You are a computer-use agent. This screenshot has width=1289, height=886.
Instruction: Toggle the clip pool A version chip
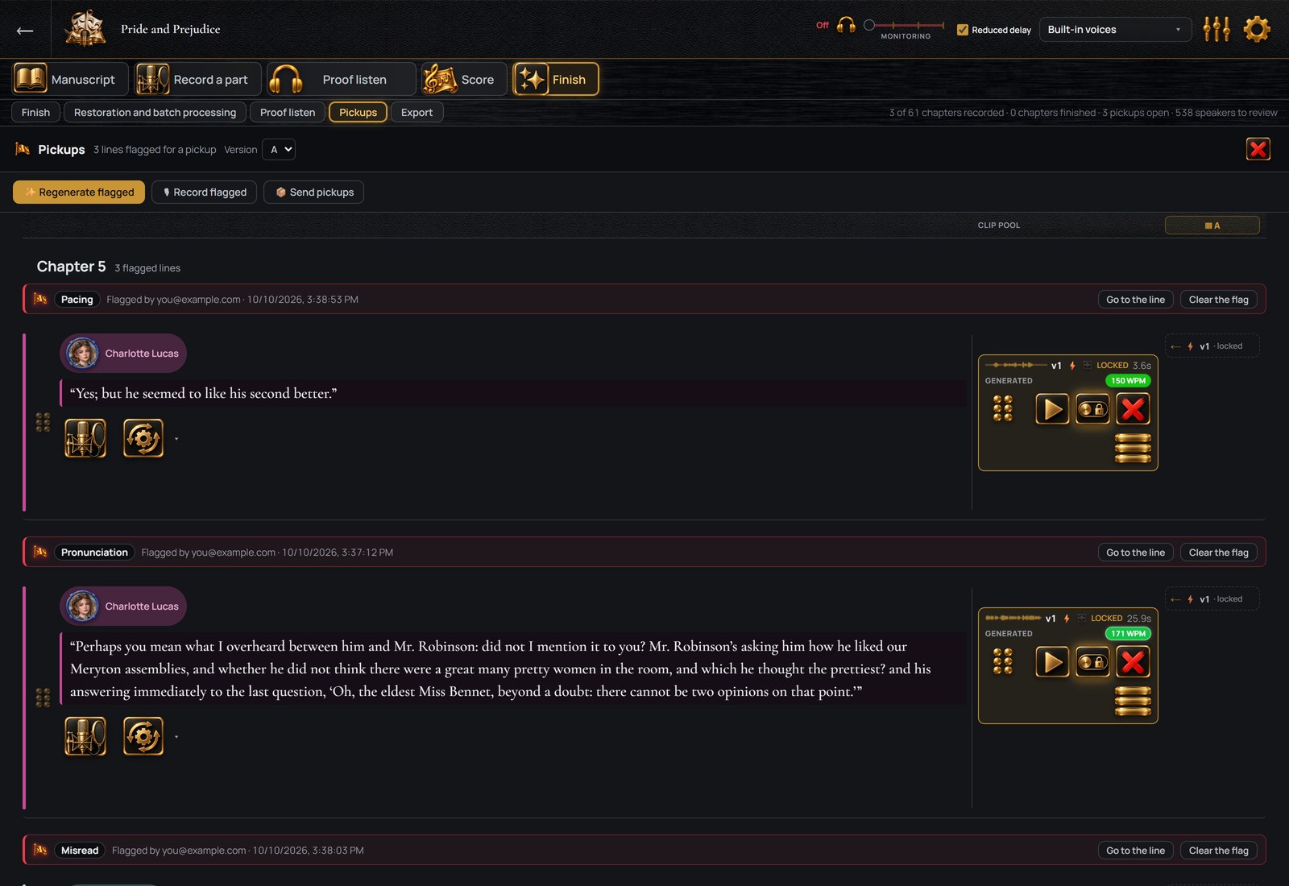[x=1212, y=226]
